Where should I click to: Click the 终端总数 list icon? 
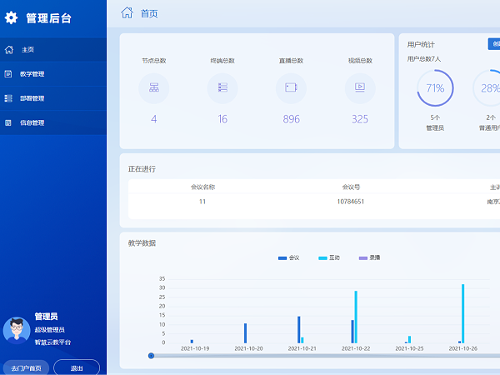point(222,87)
